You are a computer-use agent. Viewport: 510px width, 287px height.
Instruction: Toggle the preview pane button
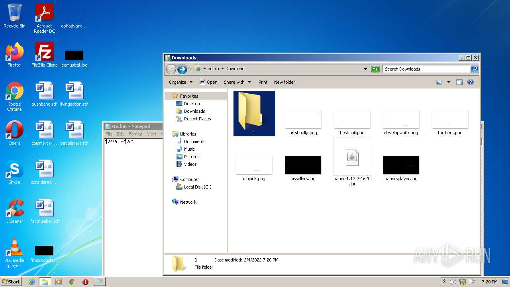459,82
